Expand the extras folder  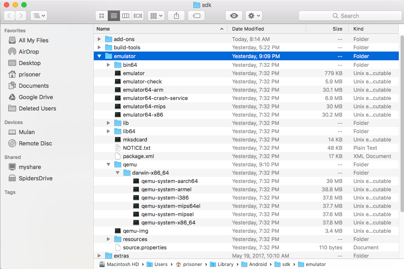click(x=99, y=255)
